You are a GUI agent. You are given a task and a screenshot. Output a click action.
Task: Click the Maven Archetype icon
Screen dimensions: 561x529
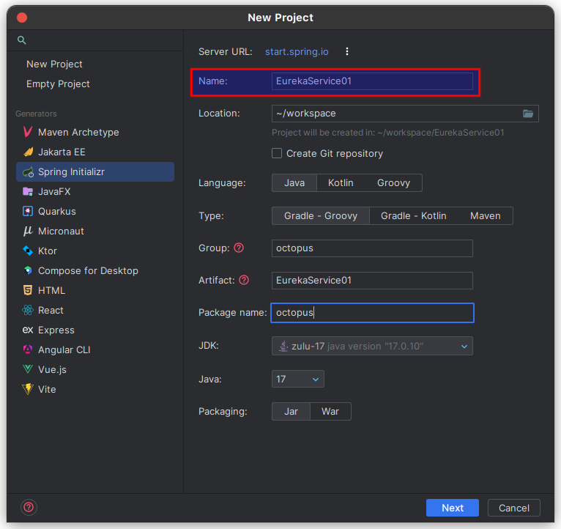tap(28, 132)
